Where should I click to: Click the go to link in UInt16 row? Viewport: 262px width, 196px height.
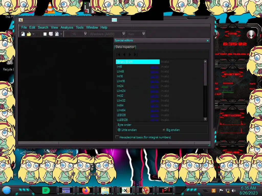(154, 81)
